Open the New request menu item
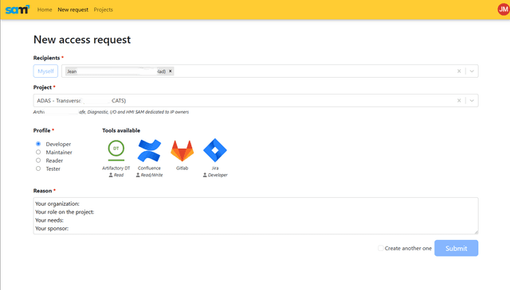 [73, 10]
